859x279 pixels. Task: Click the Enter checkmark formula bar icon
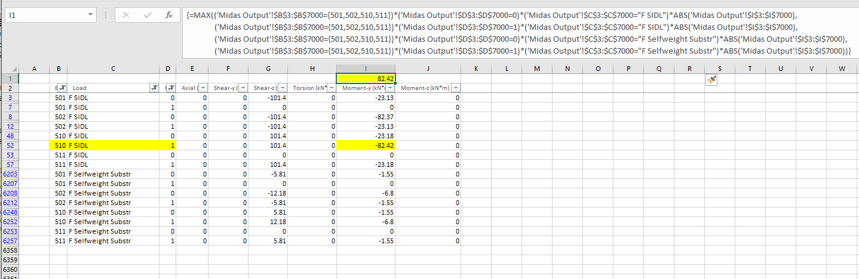148,15
